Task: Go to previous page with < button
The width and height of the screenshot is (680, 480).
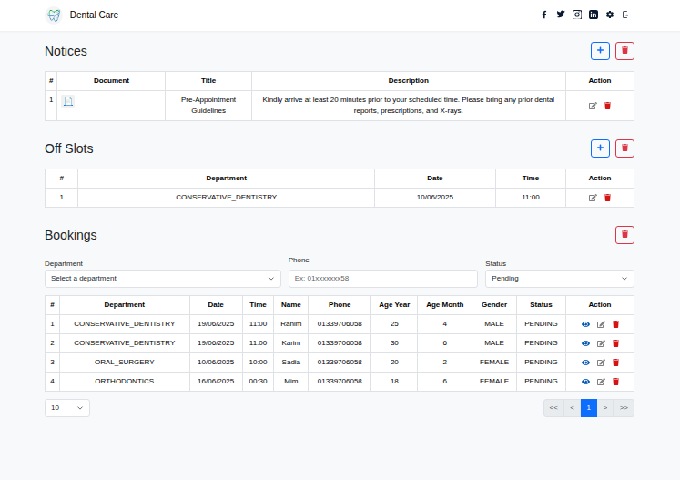Action: [572, 408]
